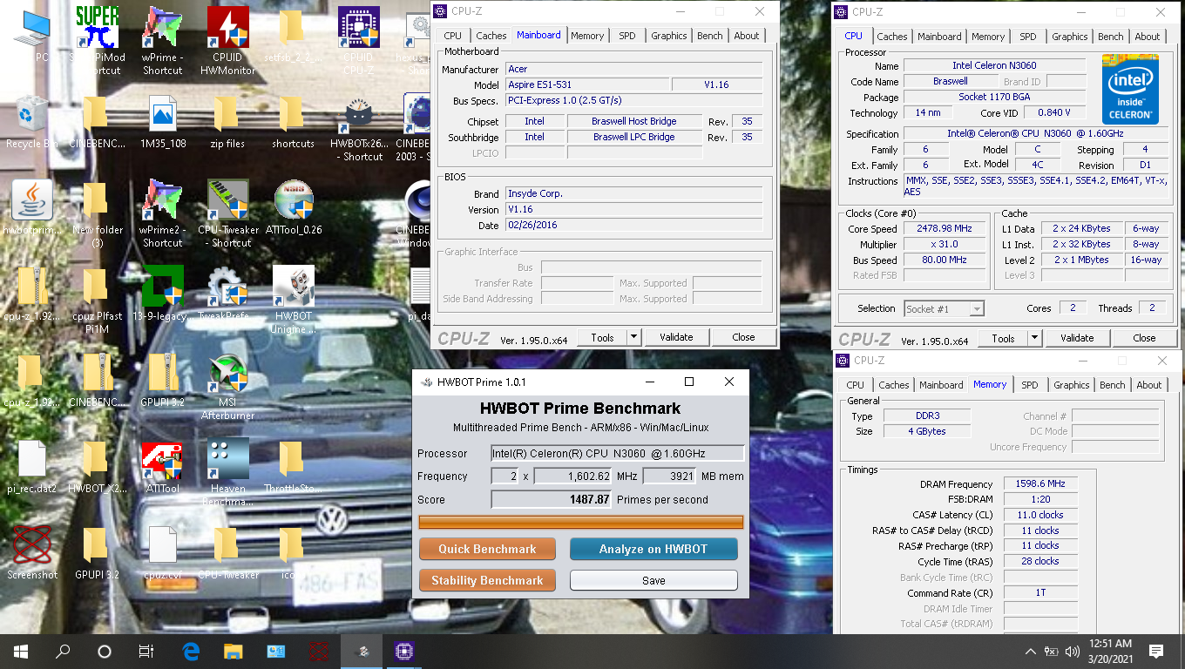The image size is (1185, 669).
Task: Open Task View on taskbar
Action: pyautogui.click(x=146, y=651)
